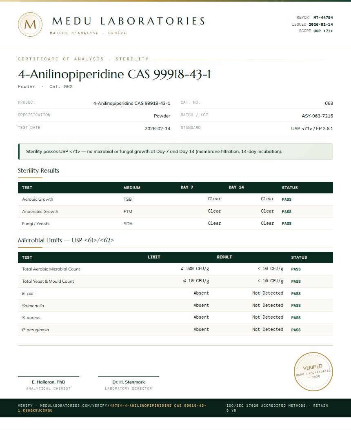Image resolution: width=351 pixels, height=430 pixels.
Task: Click the P. aeruginosa row label
Action: (36, 330)
